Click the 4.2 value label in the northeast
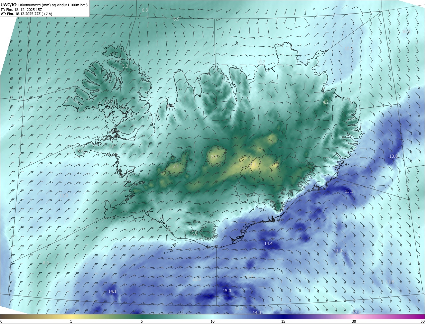 [326, 102]
